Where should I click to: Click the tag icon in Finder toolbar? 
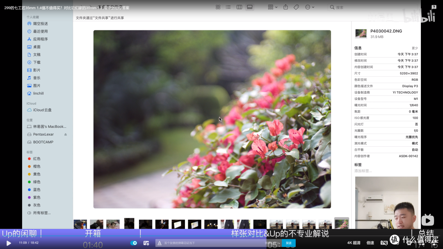[296, 7]
